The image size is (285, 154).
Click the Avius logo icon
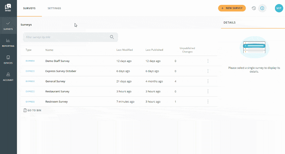point(8,8)
